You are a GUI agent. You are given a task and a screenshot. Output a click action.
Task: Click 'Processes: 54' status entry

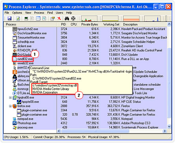pyautogui.click(x=76, y=137)
